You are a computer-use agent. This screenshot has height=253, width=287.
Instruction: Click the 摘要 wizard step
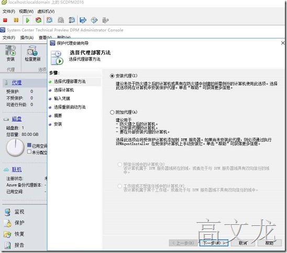pyautogui.click(x=58, y=116)
